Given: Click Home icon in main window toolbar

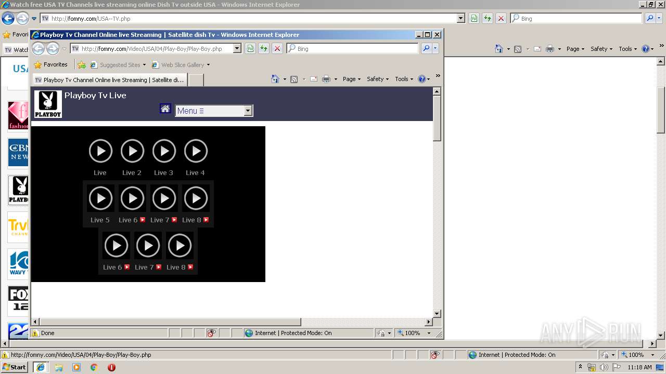Looking at the screenshot, I should tap(499, 49).
